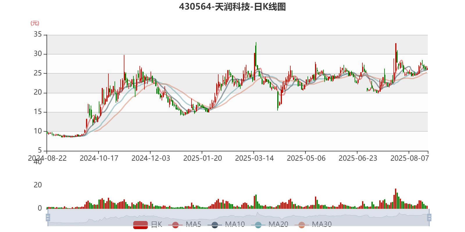Toggle the 日K candlestick series in the legend
The height and width of the screenshot is (232, 465).
[x=148, y=224]
